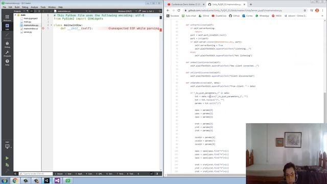
Task: Open the Edit menu in Qt Creator
Action: click(10, 7)
